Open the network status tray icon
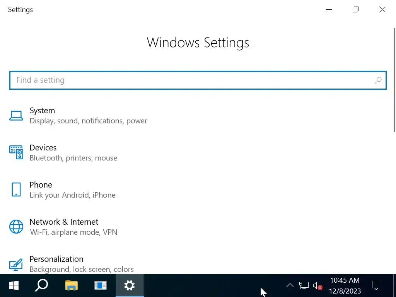The image size is (396, 297). point(304,286)
